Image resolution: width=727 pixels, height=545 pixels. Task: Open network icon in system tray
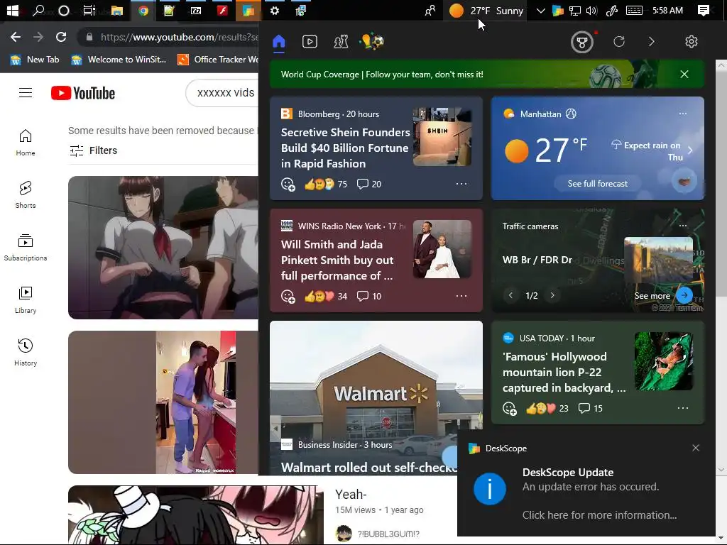(575, 11)
